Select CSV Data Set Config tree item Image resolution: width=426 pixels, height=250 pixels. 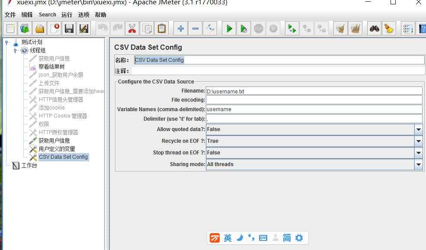pos(63,157)
